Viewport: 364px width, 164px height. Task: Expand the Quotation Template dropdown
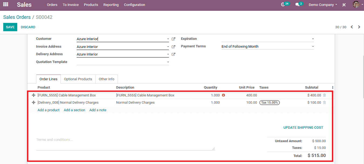[168, 62]
